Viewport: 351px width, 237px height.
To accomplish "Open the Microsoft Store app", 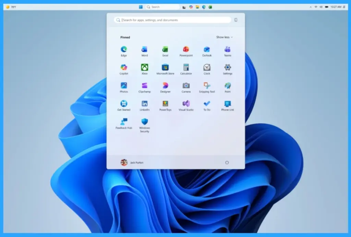I will coord(165,69).
